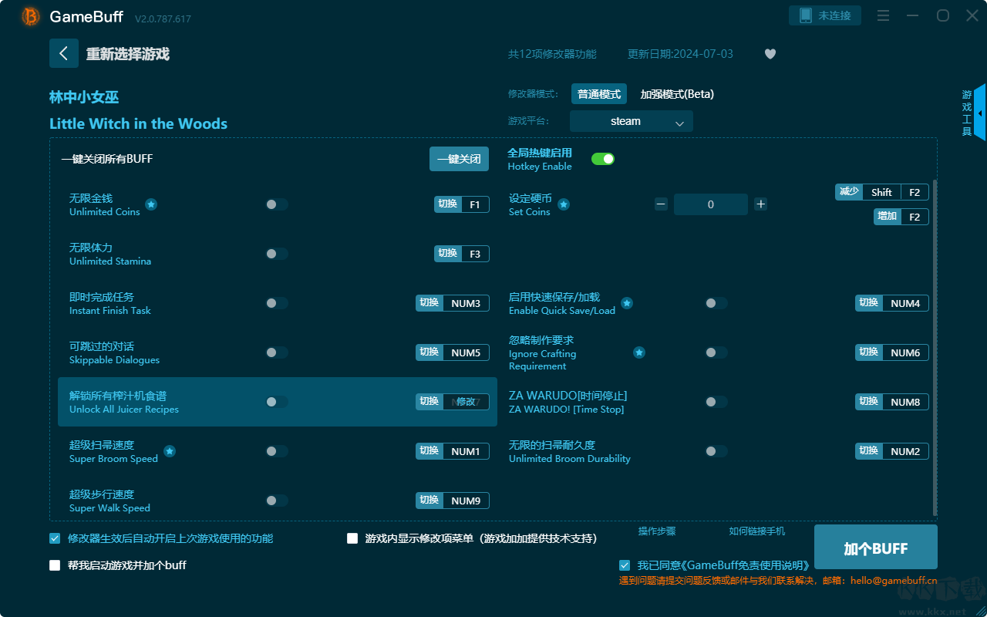Click the heart favorite icon

(770, 54)
